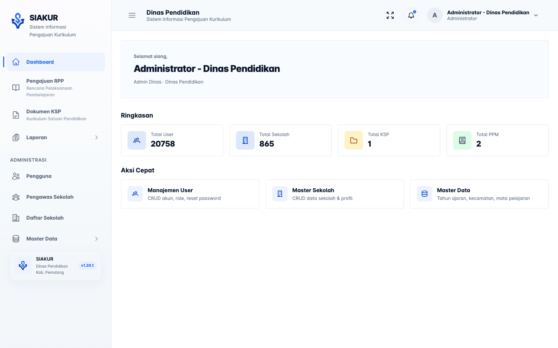Click the Manajemen User quick action icon
Screen dimensions: 558x348
135,194
